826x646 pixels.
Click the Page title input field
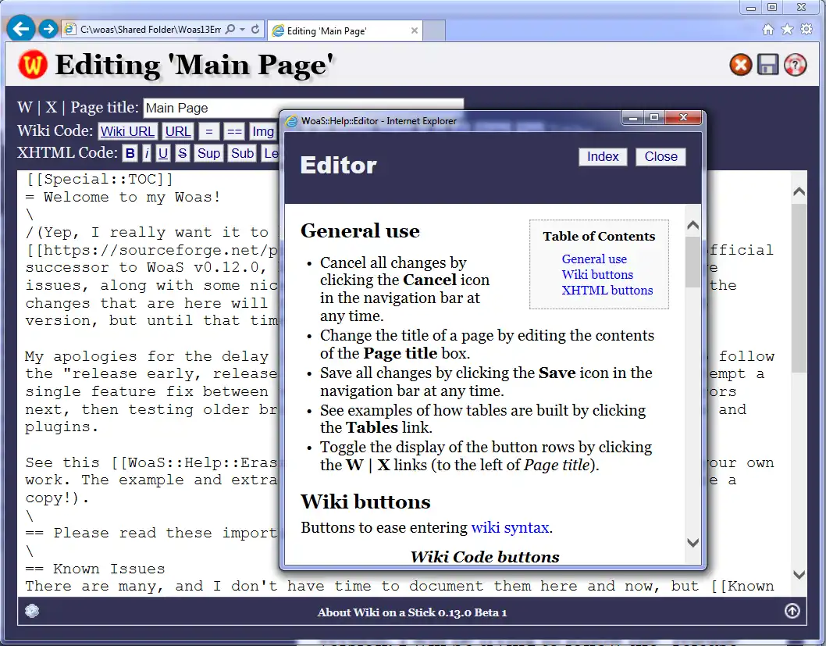(304, 108)
